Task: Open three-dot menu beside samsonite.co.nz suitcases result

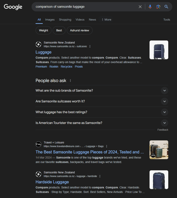Action: (90, 47)
